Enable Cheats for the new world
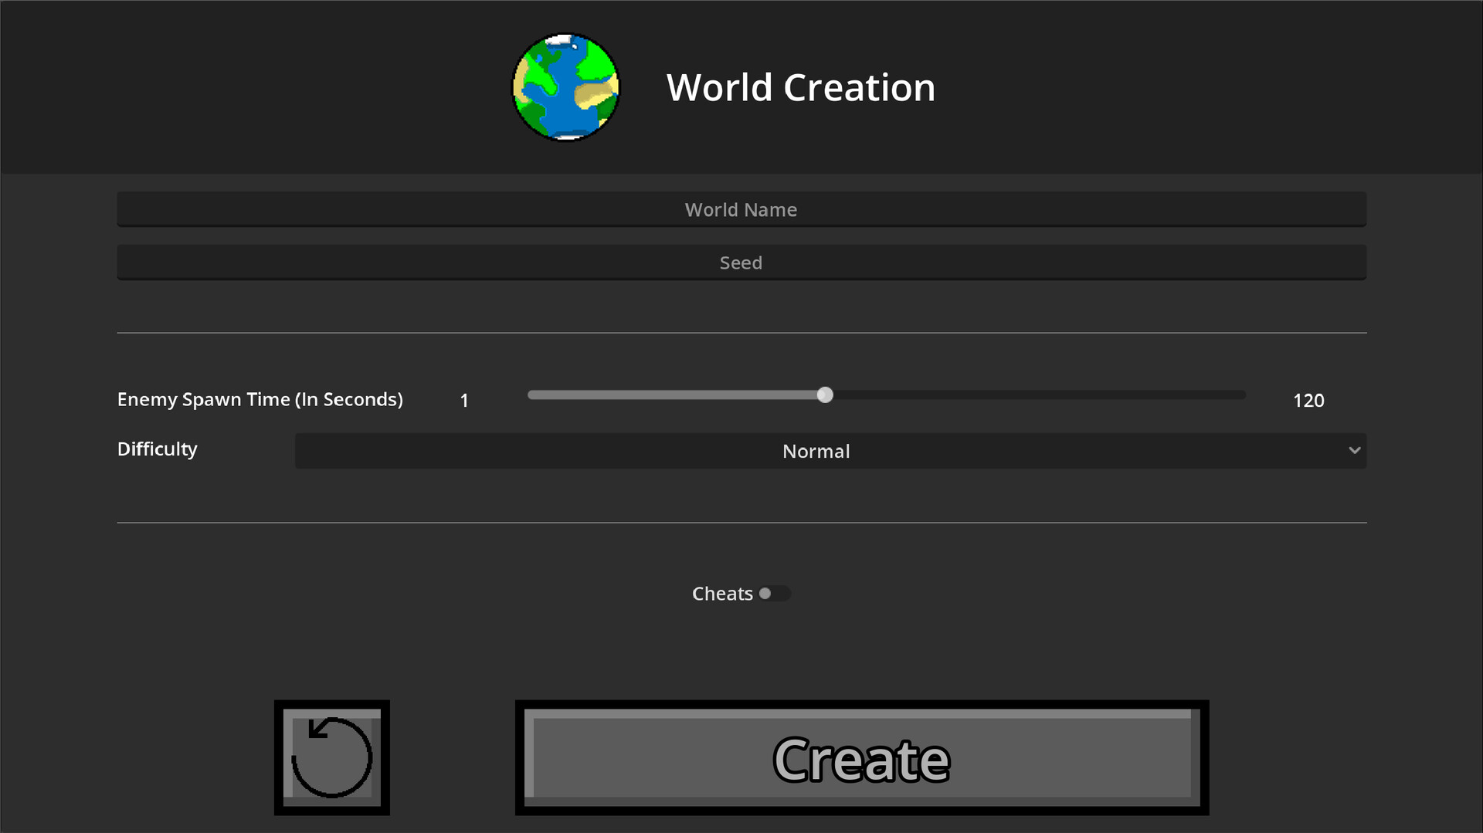 coord(775,593)
